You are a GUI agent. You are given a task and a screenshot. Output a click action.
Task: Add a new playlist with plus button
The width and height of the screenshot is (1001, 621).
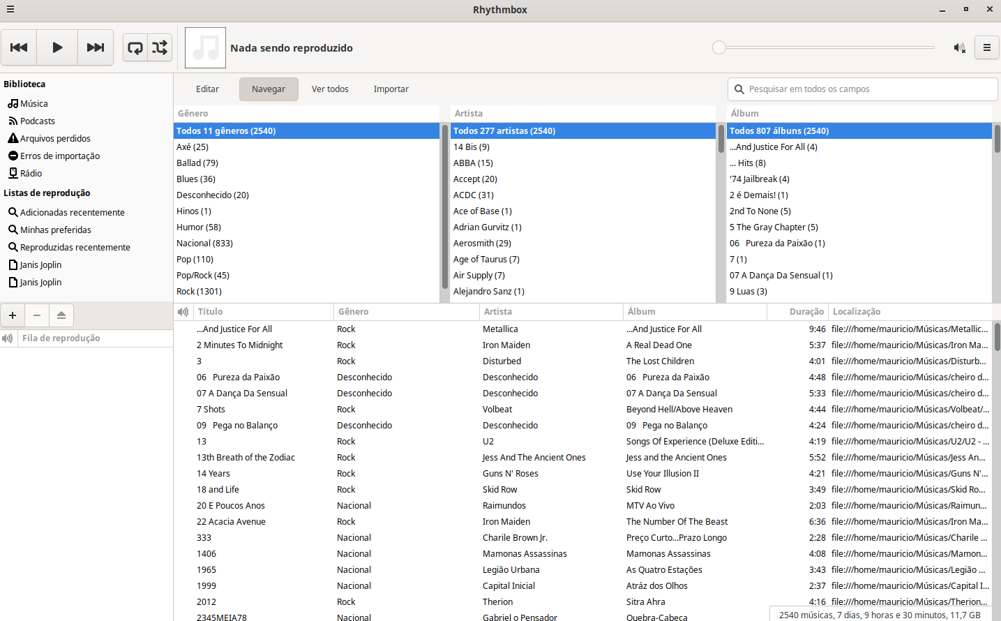13,315
